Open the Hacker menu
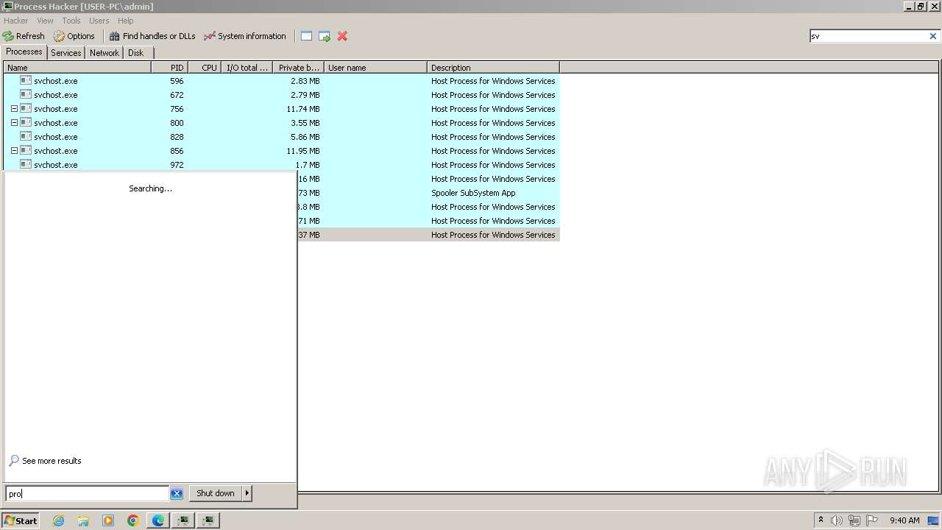Viewport: 942px width, 530px height. [x=15, y=21]
